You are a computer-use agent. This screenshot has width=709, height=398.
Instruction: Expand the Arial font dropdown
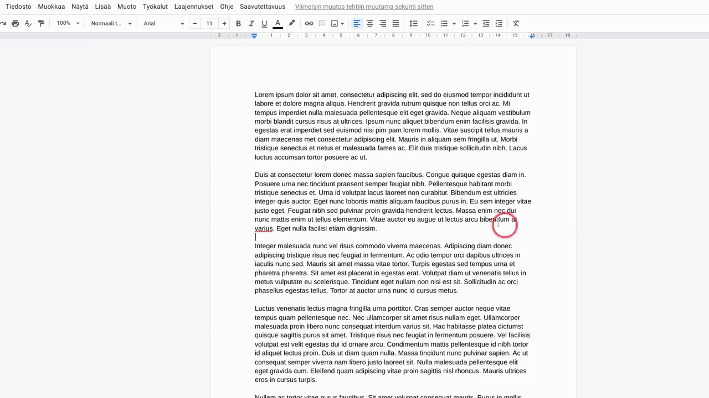point(163,23)
